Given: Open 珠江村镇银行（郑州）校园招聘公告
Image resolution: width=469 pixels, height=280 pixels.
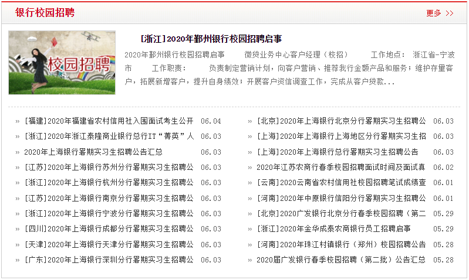Looking at the screenshot, I should coord(341,244).
